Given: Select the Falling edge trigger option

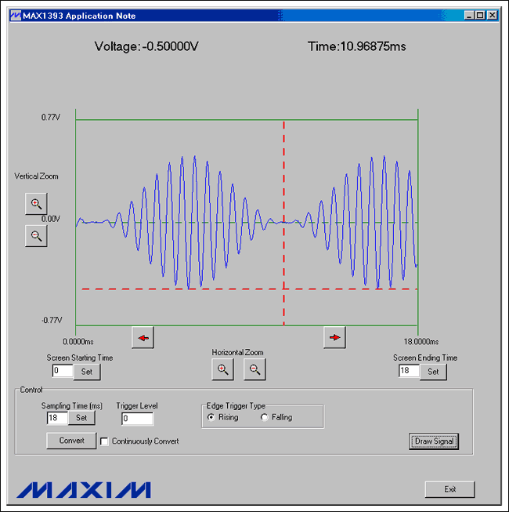Looking at the screenshot, I should pyautogui.click(x=264, y=417).
